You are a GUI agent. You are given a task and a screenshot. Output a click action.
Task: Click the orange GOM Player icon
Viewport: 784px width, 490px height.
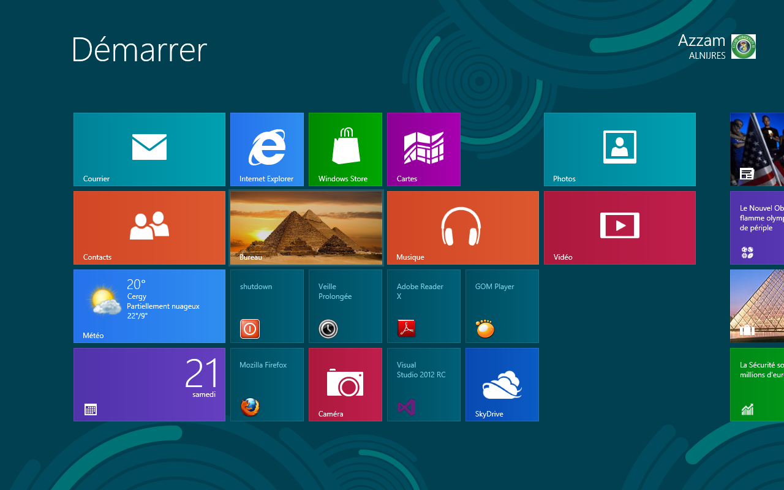[x=485, y=329]
